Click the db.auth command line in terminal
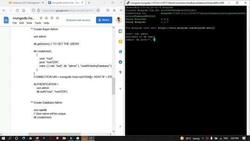This screenshot has height=141, width=250. (141, 40)
